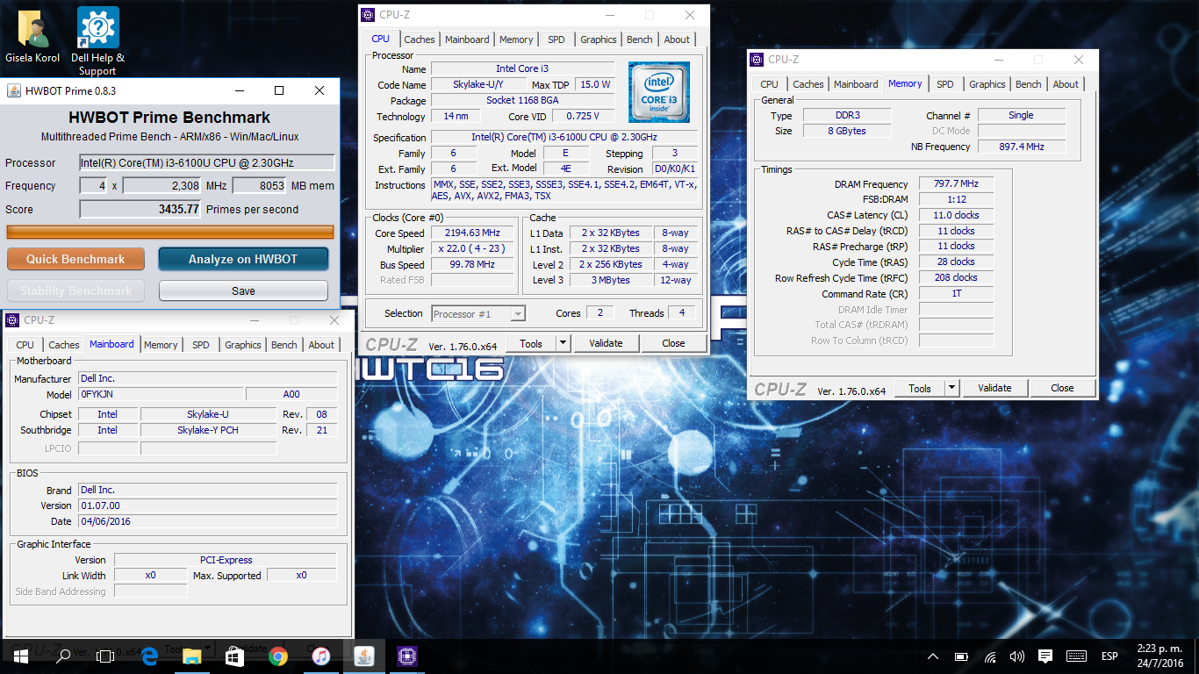Viewport: 1199px width, 674px height.
Task: Open File Explorer from taskbar
Action: (x=191, y=656)
